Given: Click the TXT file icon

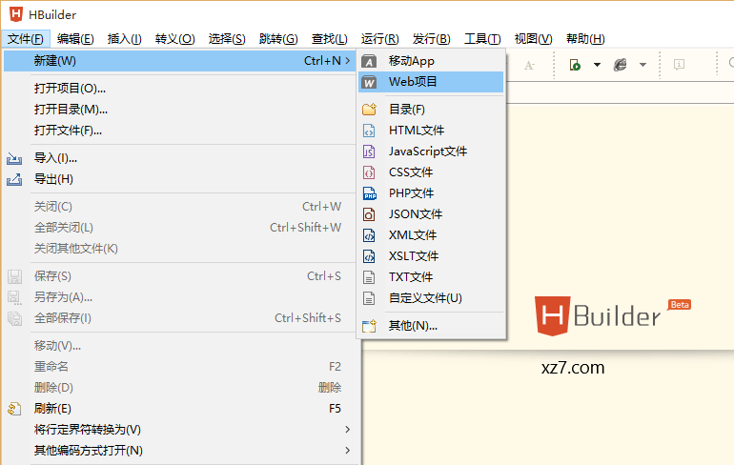Looking at the screenshot, I should [x=369, y=277].
